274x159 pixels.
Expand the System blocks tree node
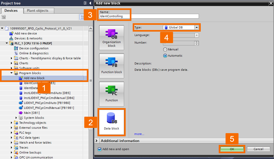(16, 118)
